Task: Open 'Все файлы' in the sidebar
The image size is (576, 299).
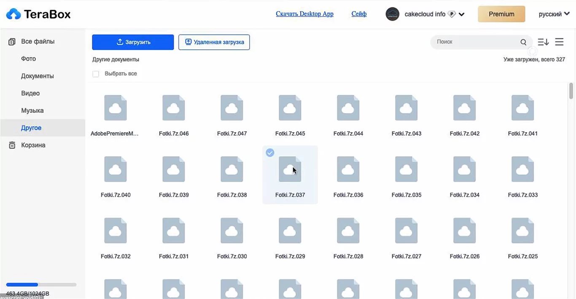Action: 38,41
